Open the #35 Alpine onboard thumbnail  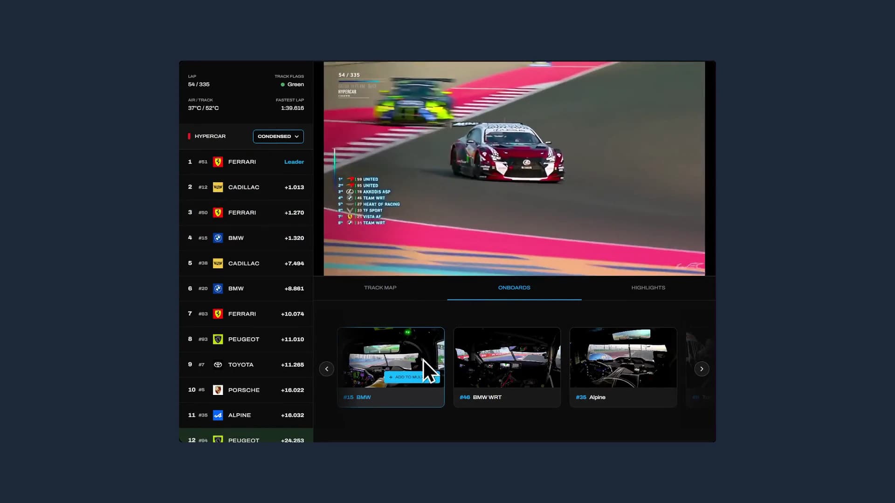pos(623,357)
